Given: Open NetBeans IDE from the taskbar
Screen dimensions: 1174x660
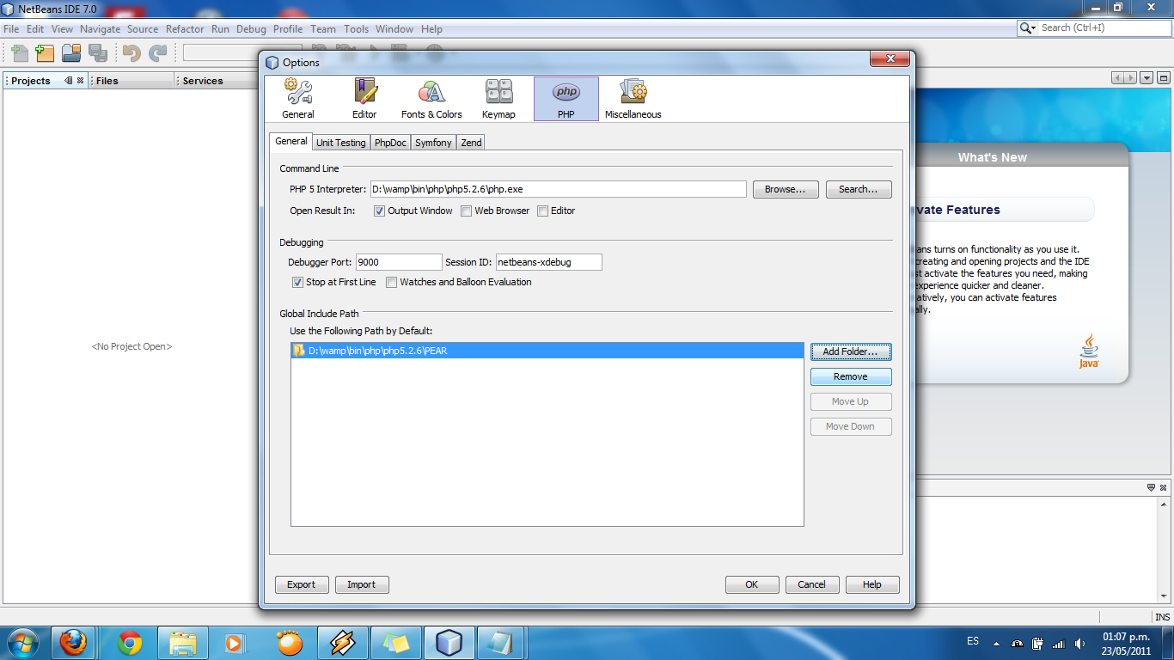Looking at the screenshot, I should tap(449, 642).
